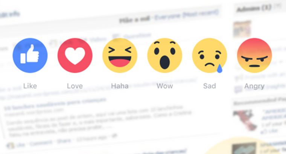Click the Sad text label
The height and width of the screenshot is (154, 286).
[210, 86]
